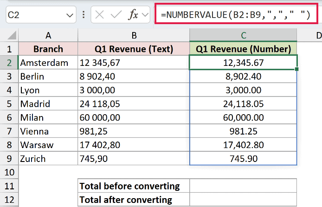The height and width of the screenshot is (207, 322).
Task: Select the number cell 3,000.00
Action: coord(243,90)
